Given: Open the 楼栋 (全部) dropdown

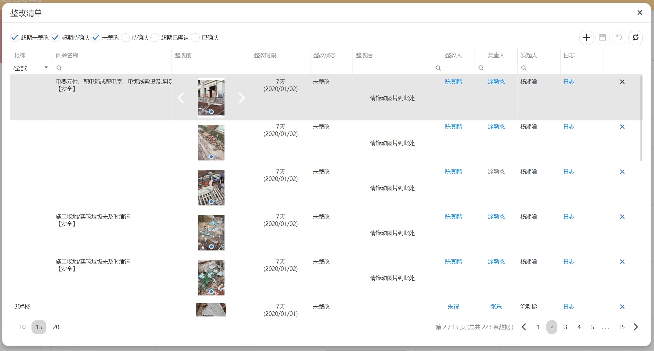Looking at the screenshot, I should (x=30, y=68).
